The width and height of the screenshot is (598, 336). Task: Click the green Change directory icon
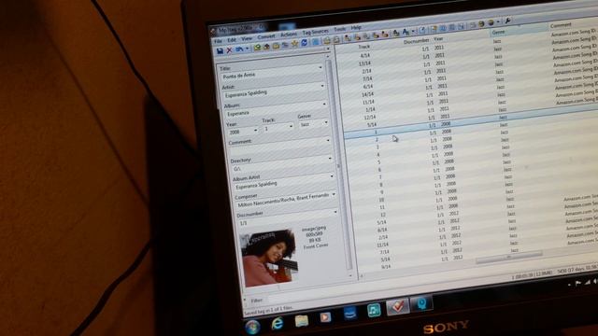[x=258, y=48]
